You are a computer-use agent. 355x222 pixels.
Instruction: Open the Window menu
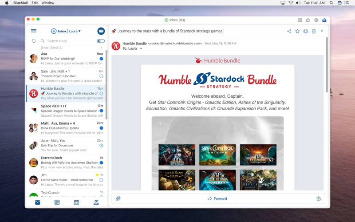pyautogui.click(x=48, y=3)
